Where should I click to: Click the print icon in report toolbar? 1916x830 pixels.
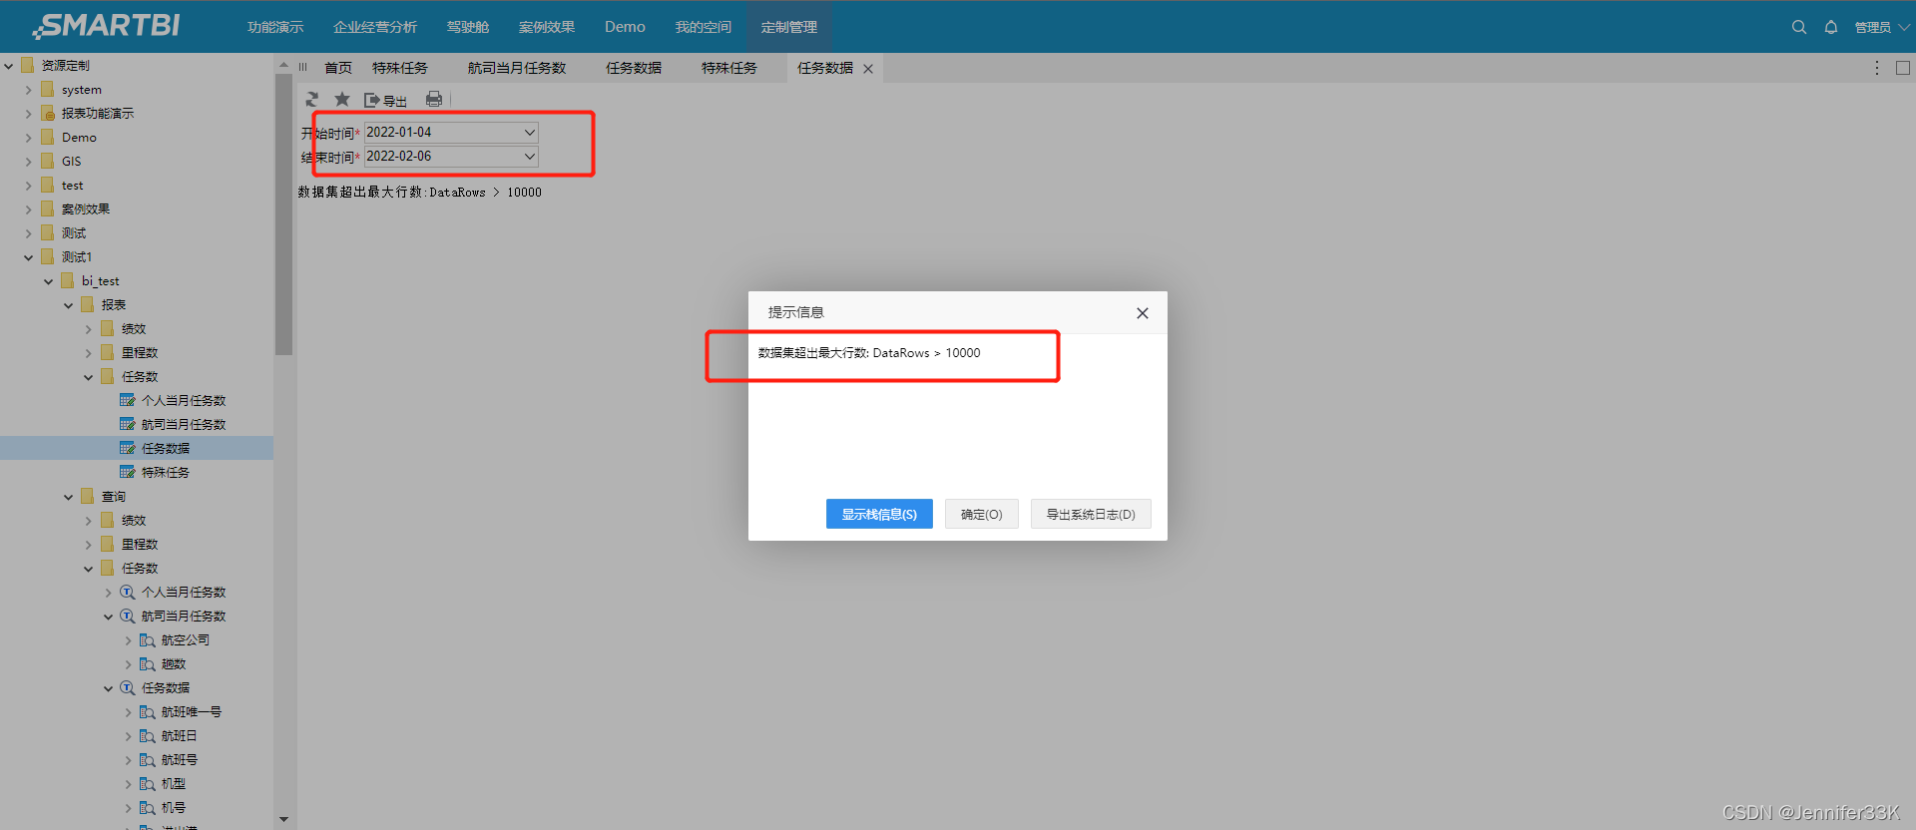(x=434, y=99)
